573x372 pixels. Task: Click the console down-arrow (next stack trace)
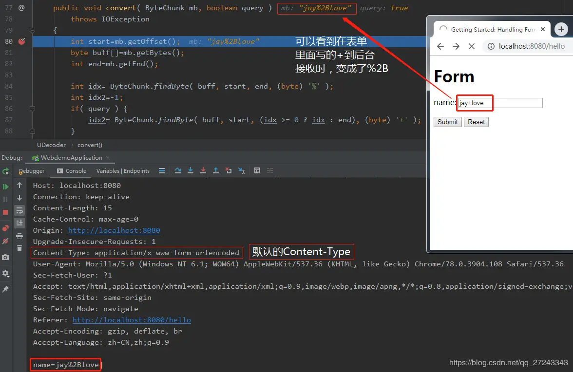(19, 198)
